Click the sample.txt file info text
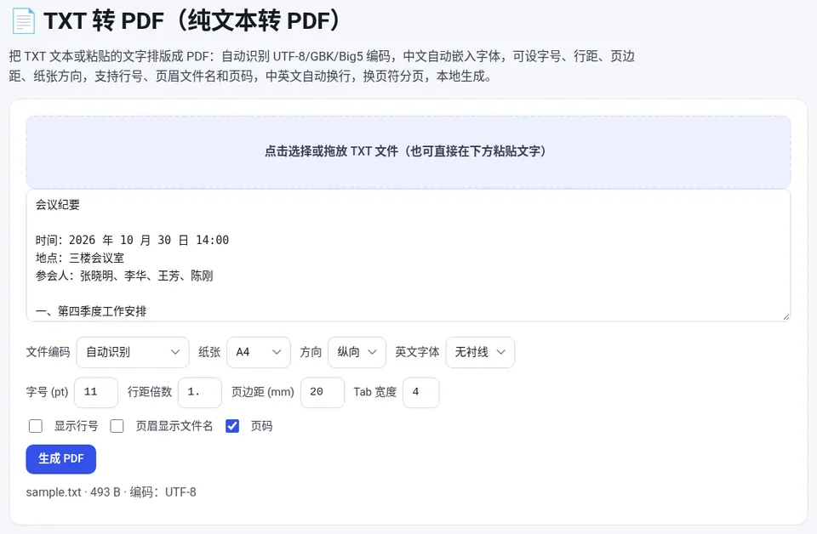 [111, 491]
